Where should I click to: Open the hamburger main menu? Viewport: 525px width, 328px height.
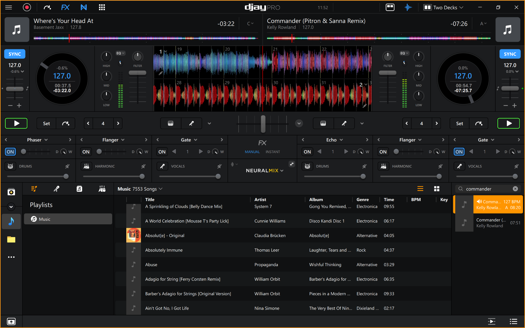pos(9,7)
